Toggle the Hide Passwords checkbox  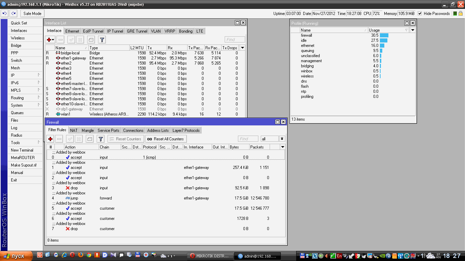click(420, 14)
